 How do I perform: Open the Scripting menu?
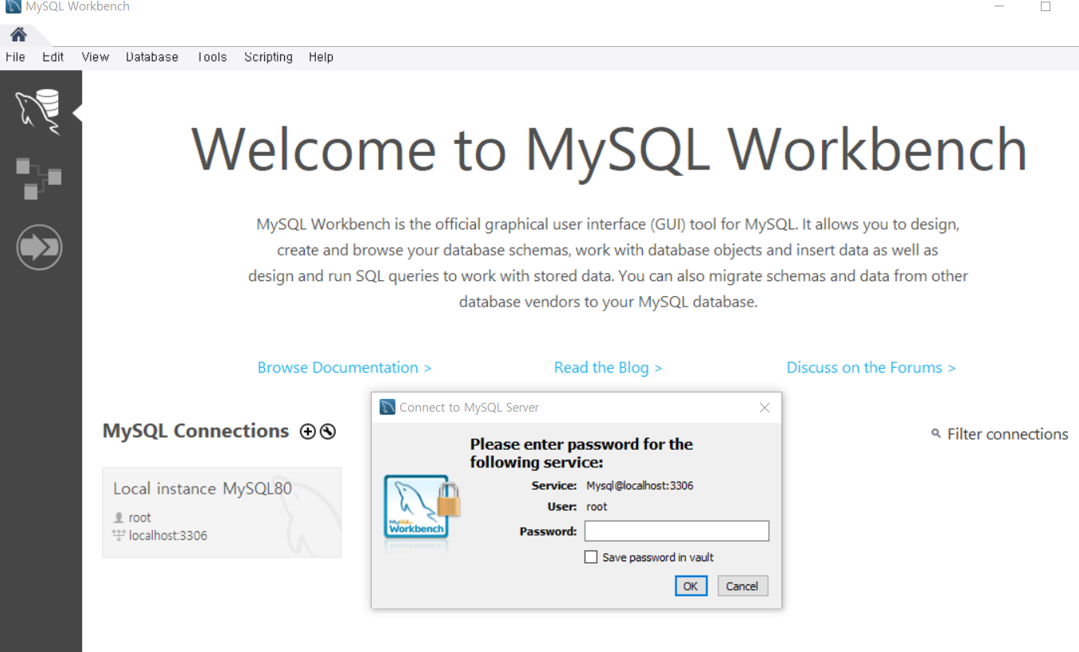point(268,57)
